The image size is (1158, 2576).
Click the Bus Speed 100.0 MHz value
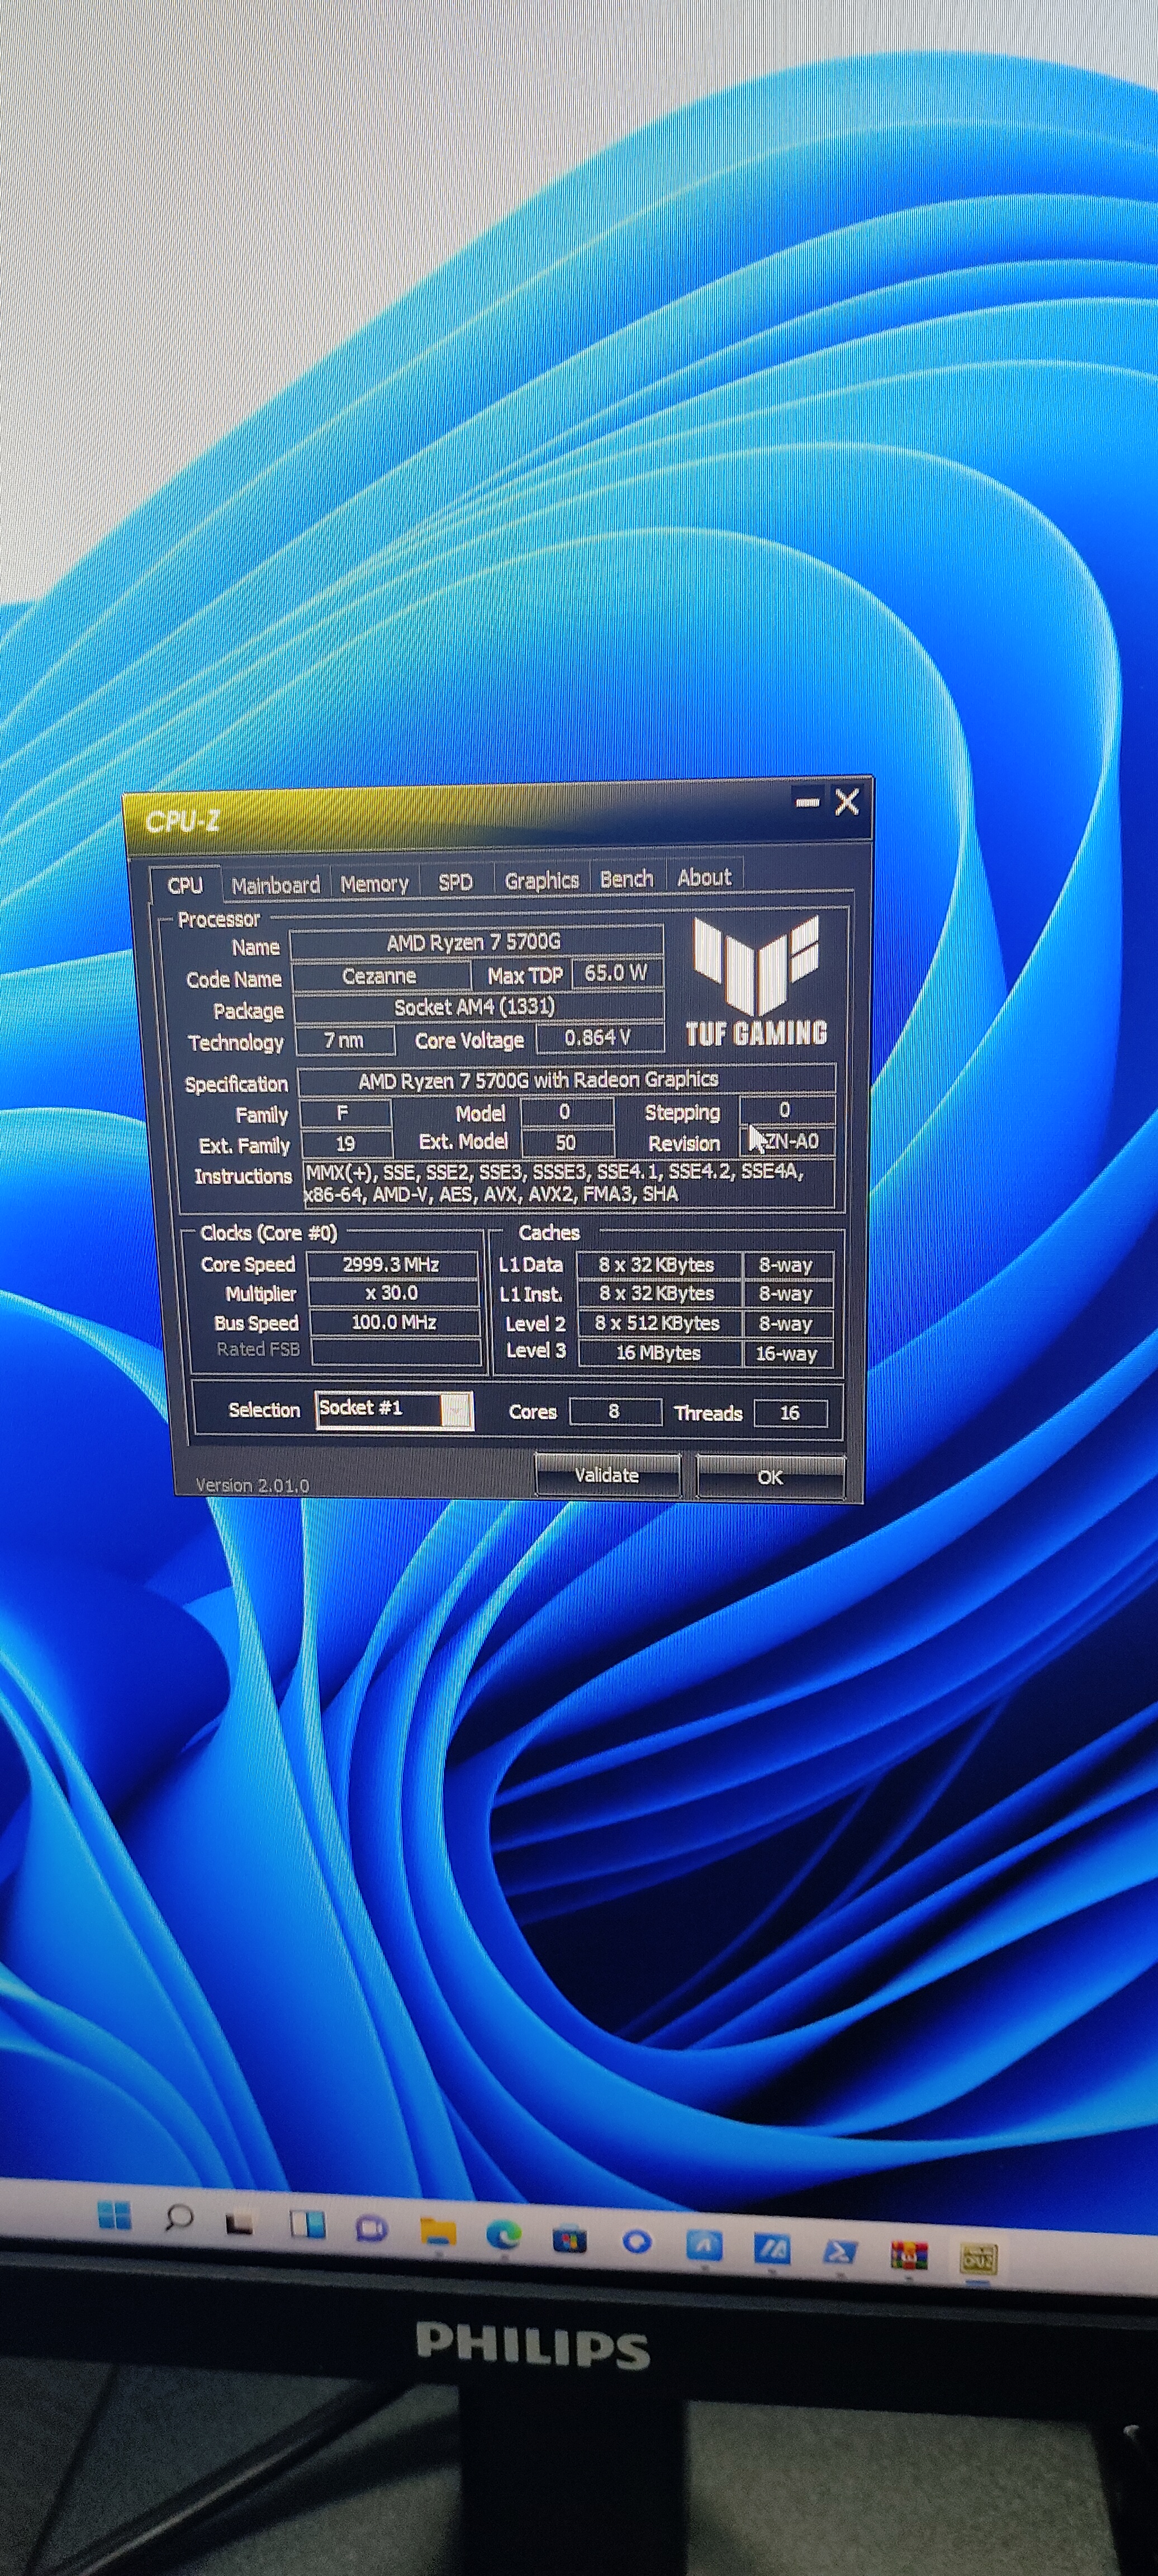tap(395, 1322)
